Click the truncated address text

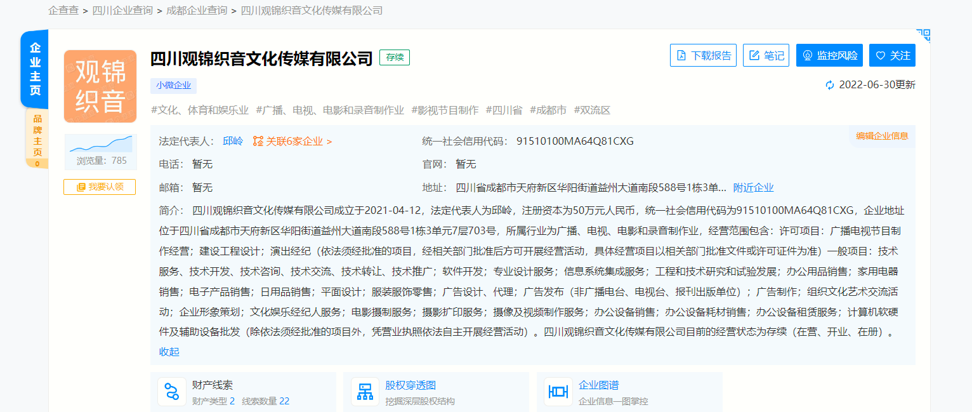click(591, 187)
